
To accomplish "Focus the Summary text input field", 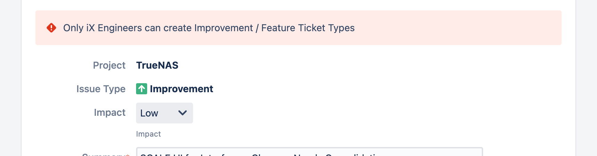I will coord(309,152).
